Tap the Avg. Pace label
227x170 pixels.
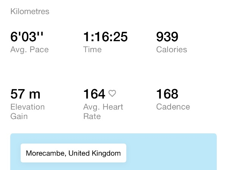click(30, 49)
